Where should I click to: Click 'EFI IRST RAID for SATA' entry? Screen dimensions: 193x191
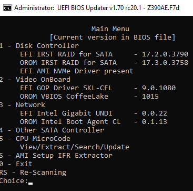[66, 54]
